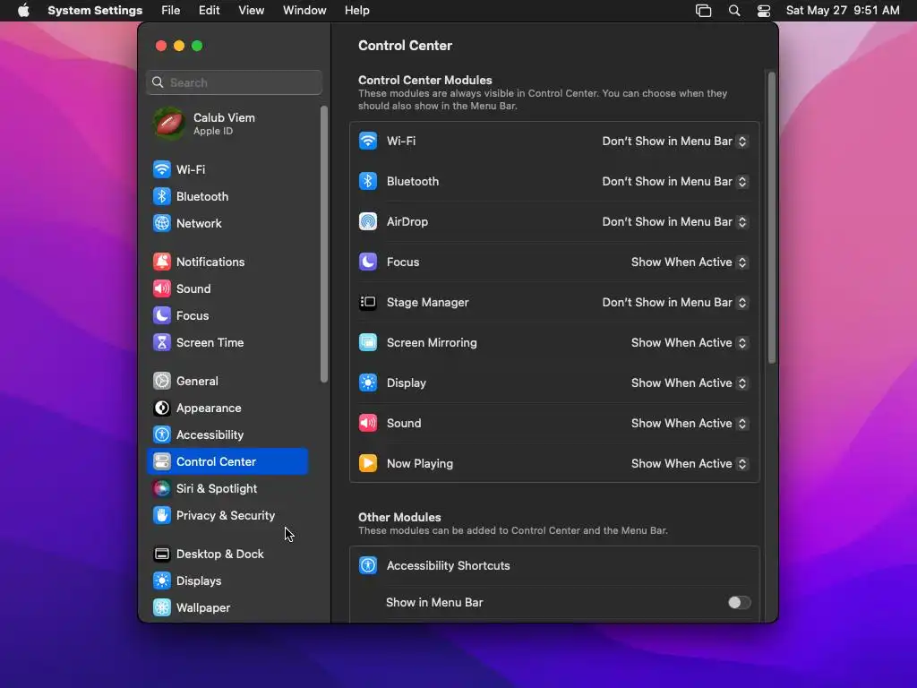The height and width of the screenshot is (688, 917).
Task: Click the sidebar vertical scrollbar
Action: [324, 245]
